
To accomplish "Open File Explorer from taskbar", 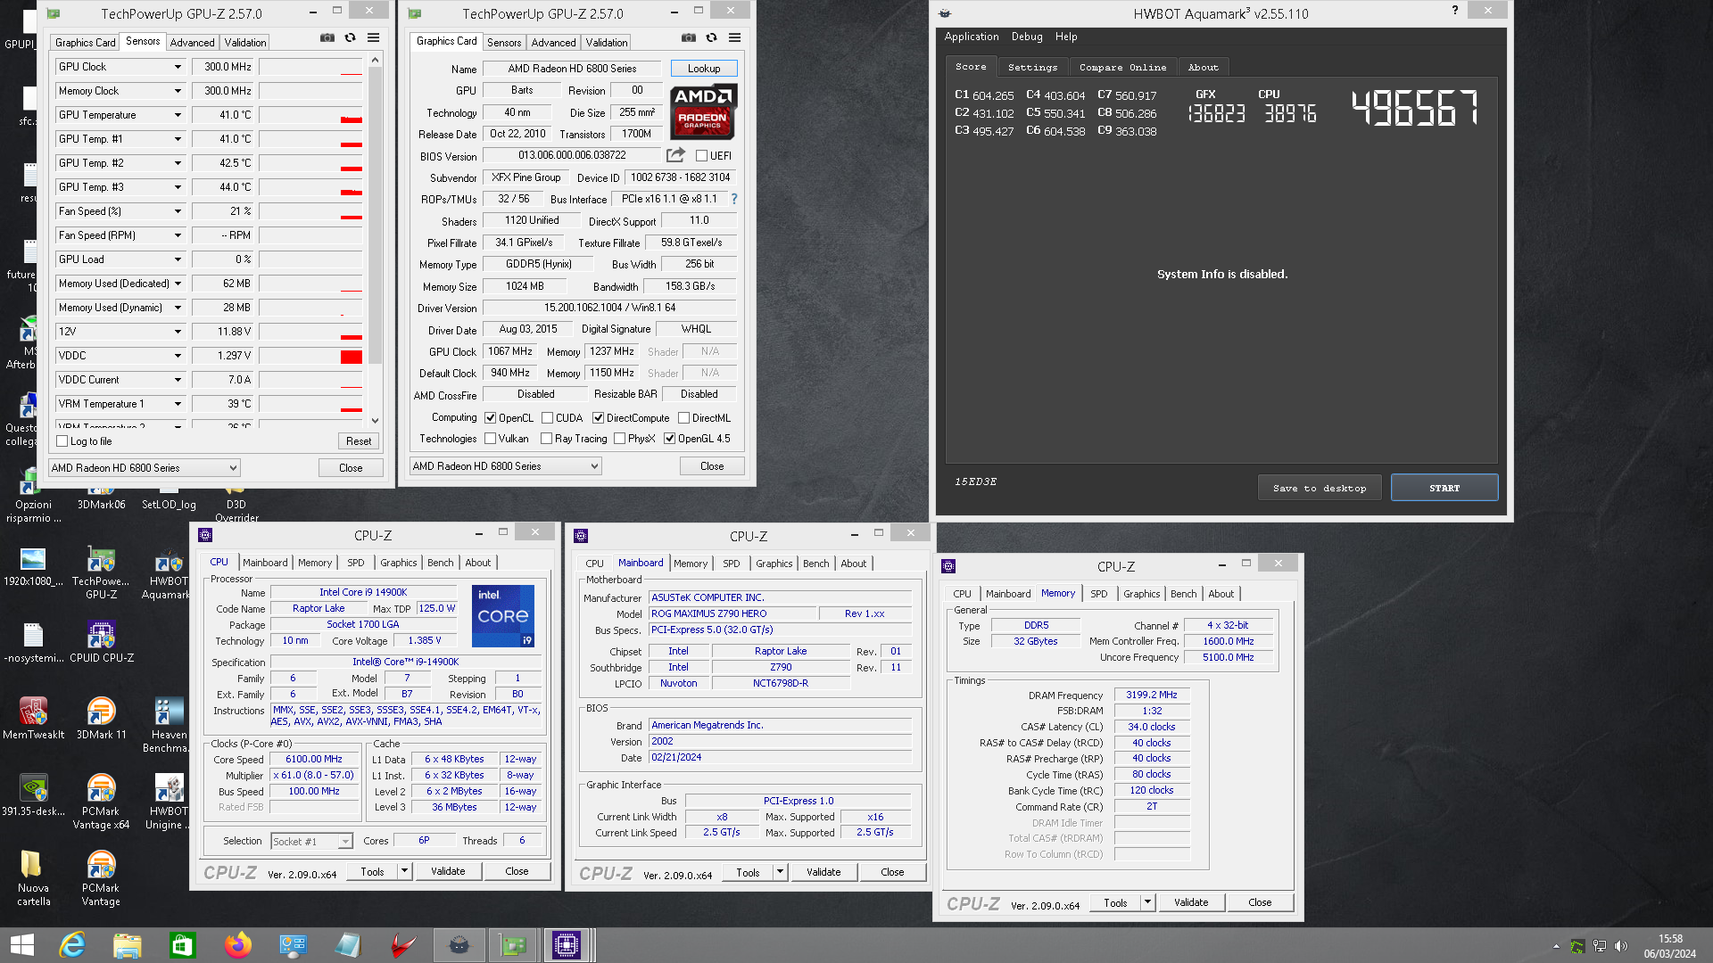I will point(128,945).
